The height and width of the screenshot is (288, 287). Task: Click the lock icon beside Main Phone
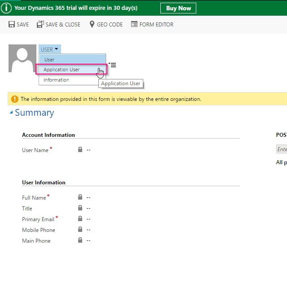click(80, 240)
